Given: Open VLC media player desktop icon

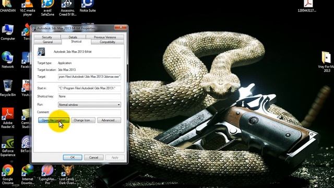Looking at the screenshot, I should (28, 8).
